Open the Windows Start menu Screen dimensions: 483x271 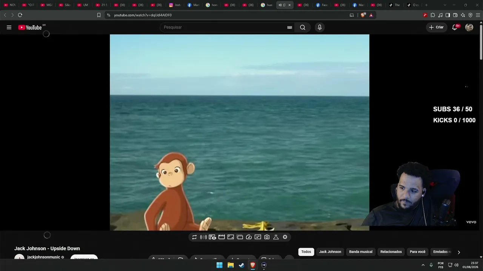point(219,265)
